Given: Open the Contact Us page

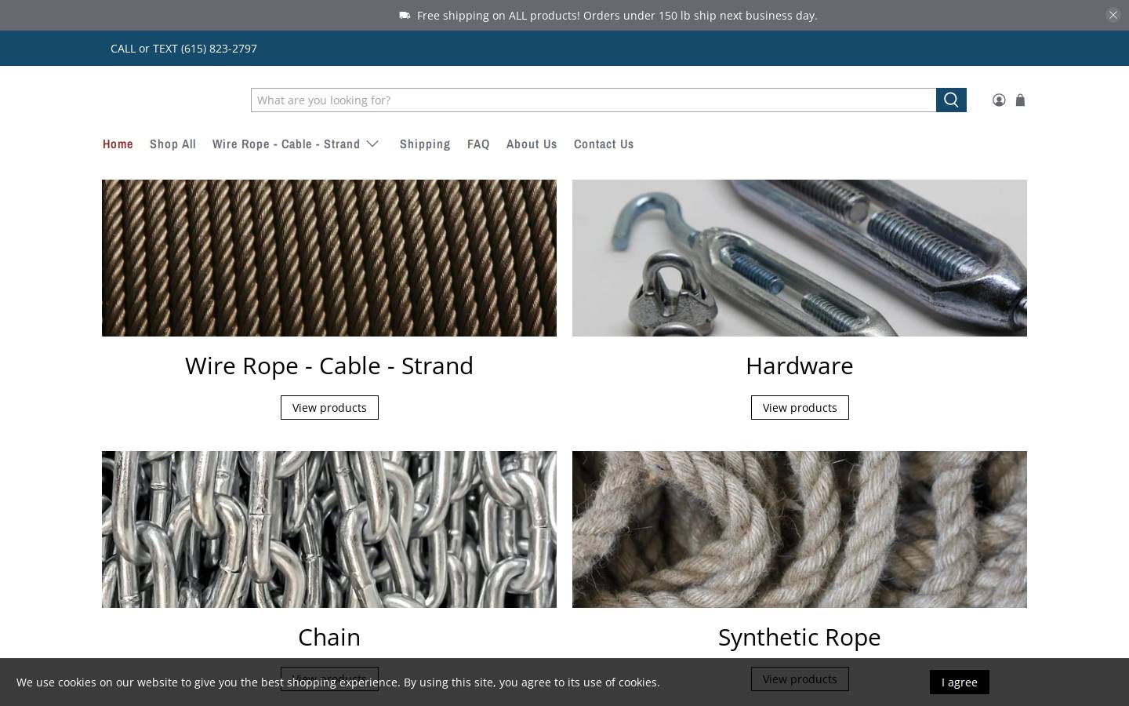Looking at the screenshot, I should [604, 144].
